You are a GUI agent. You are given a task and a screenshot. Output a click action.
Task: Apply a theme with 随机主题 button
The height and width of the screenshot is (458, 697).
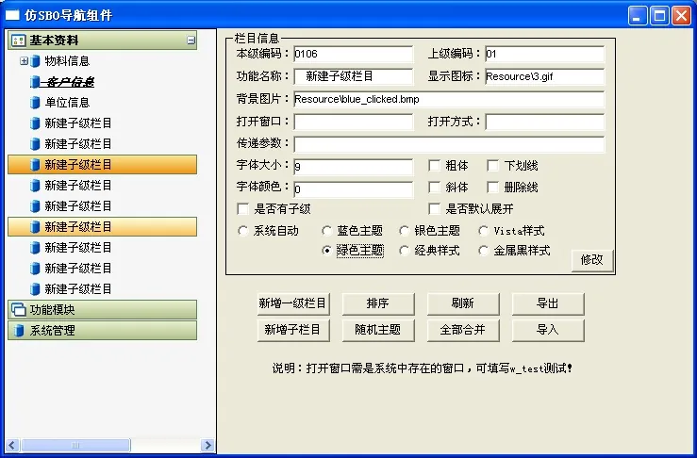click(x=378, y=330)
